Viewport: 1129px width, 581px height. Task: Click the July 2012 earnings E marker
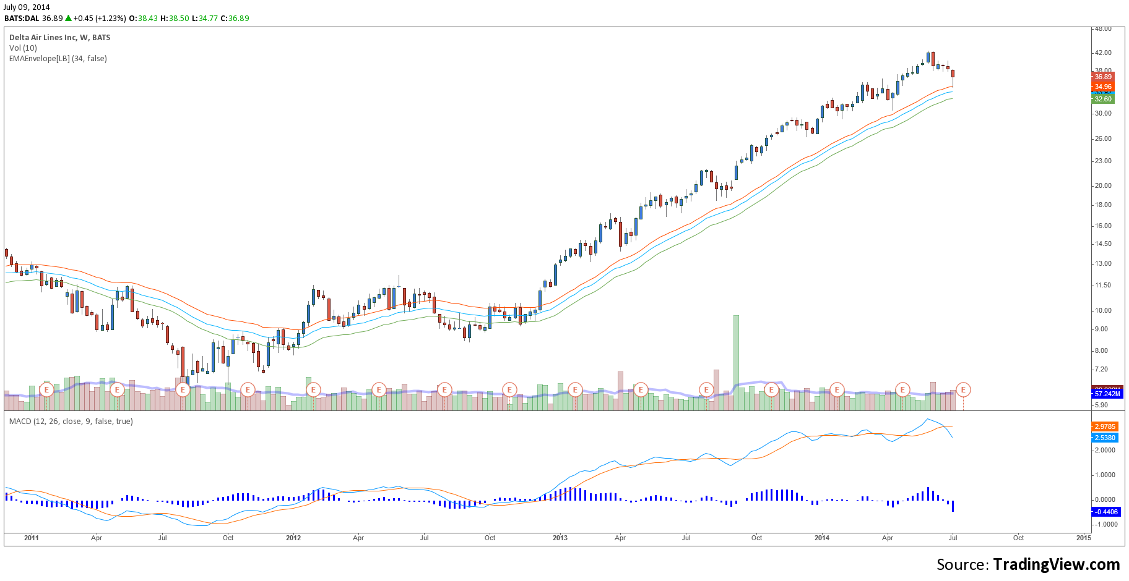444,390
